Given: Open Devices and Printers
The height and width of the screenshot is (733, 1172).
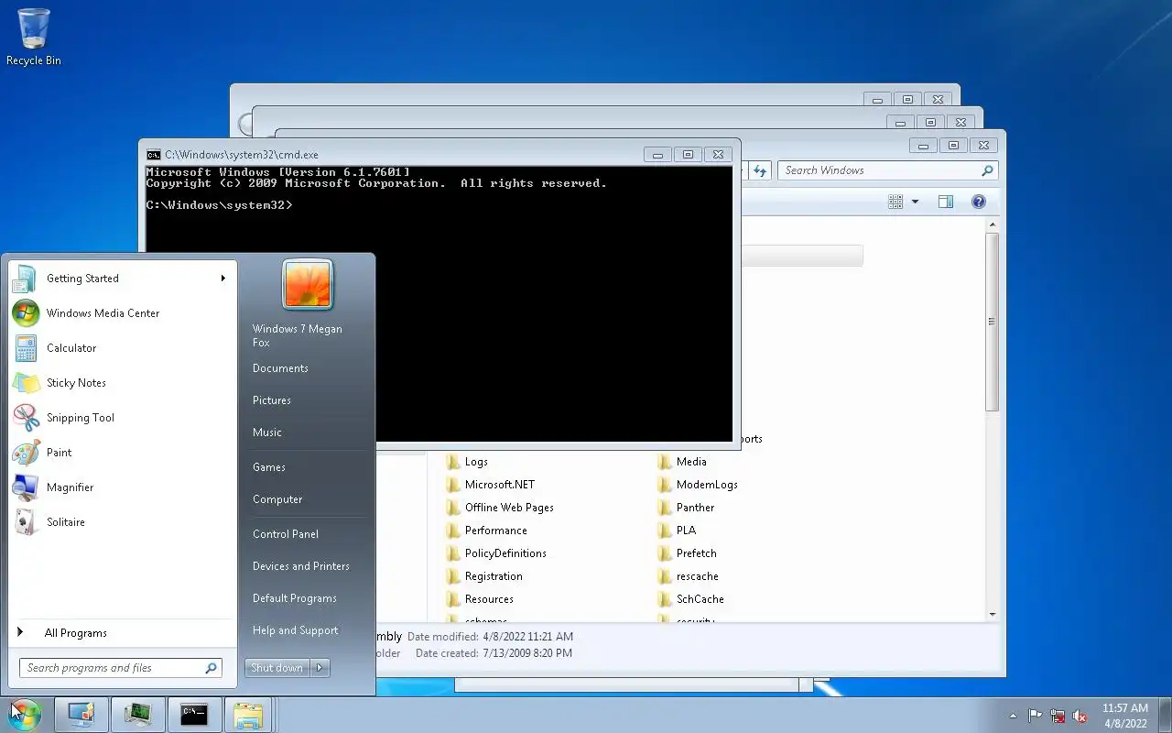Looking at the screenshot, I should [301, 566].
